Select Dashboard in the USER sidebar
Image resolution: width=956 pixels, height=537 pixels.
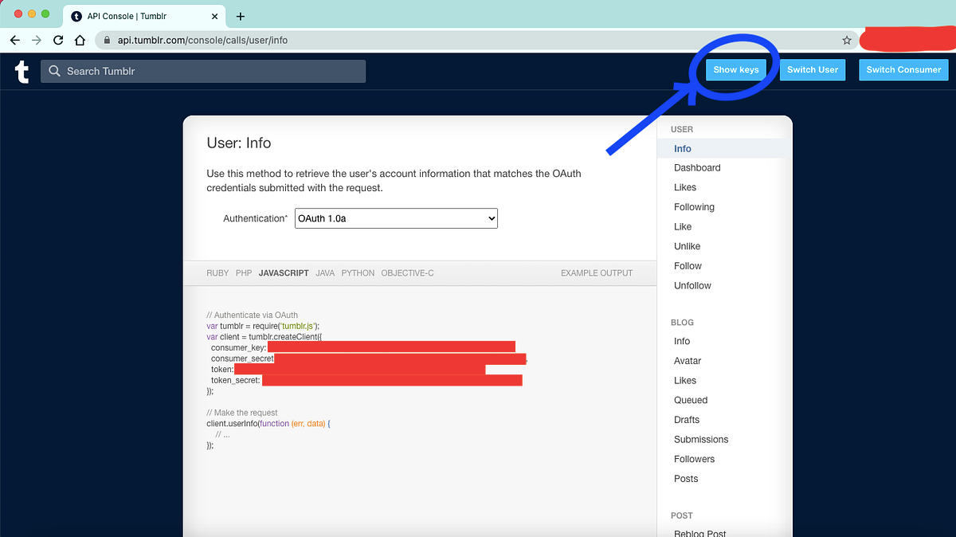click(697, 167)
